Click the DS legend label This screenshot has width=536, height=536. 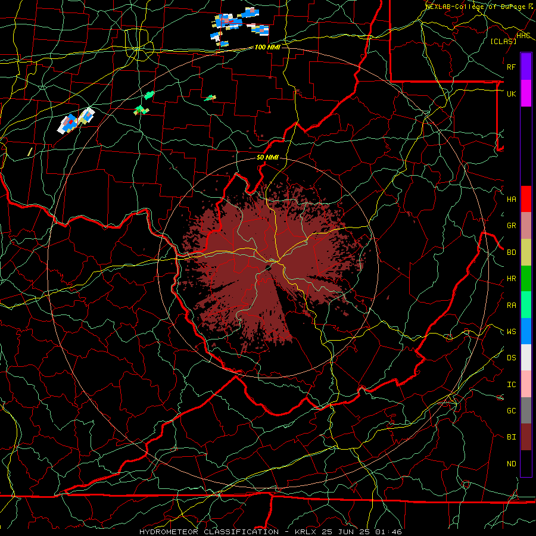coord(511,358)
